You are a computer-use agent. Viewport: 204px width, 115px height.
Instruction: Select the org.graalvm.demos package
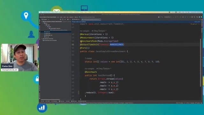(x=55, y=28)
